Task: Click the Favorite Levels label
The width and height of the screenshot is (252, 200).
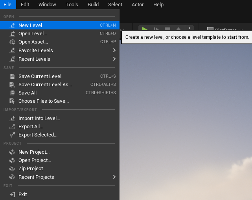Action: (x=36, y=51)
